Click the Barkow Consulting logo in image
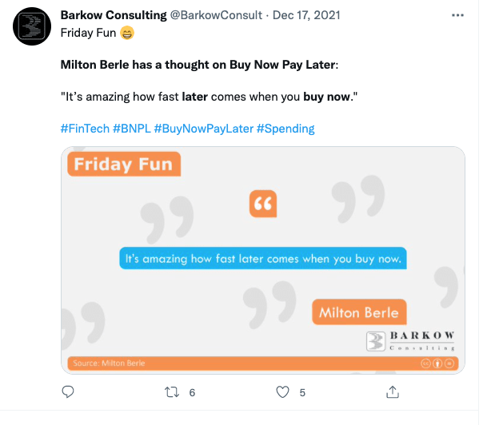The image size is (487, 425). (410, 340)
